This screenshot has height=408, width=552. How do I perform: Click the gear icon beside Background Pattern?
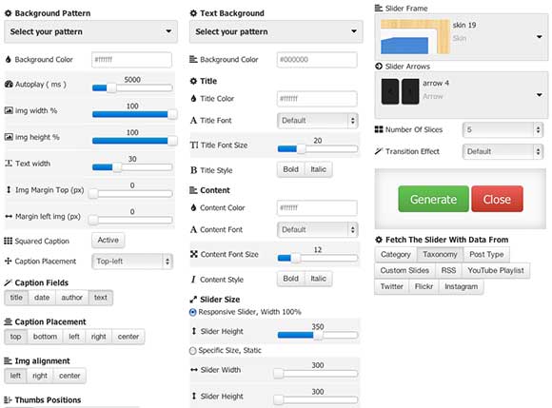tap(9, 13)
